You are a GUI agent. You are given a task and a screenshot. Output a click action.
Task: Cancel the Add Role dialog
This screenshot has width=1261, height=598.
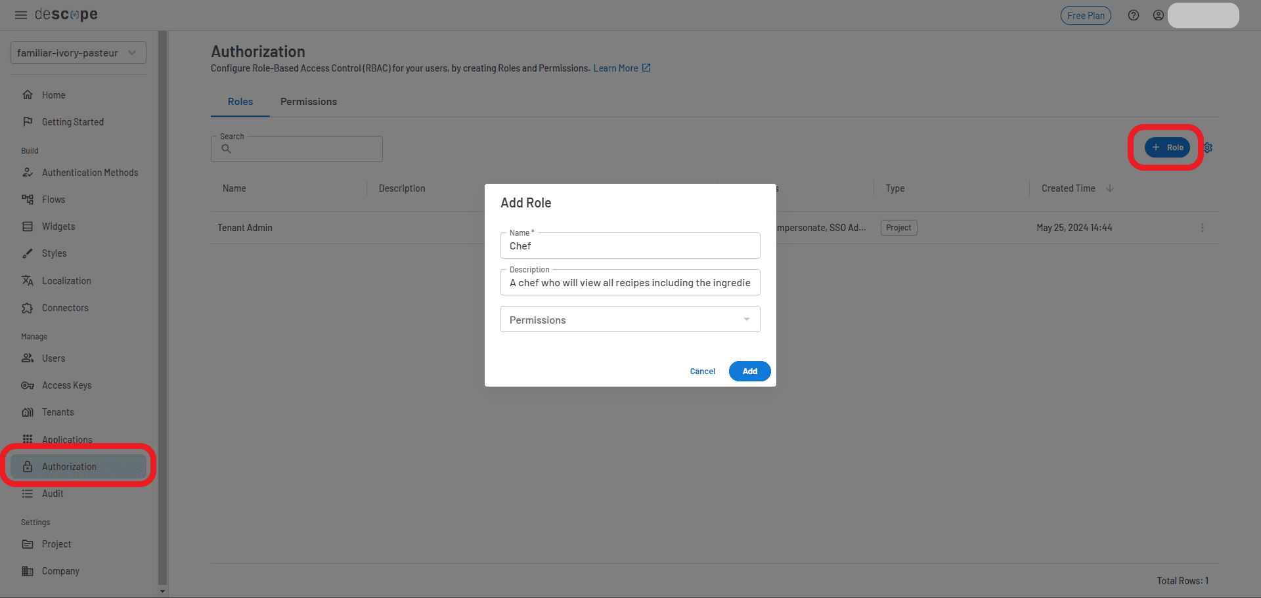[x=702, y=371]
